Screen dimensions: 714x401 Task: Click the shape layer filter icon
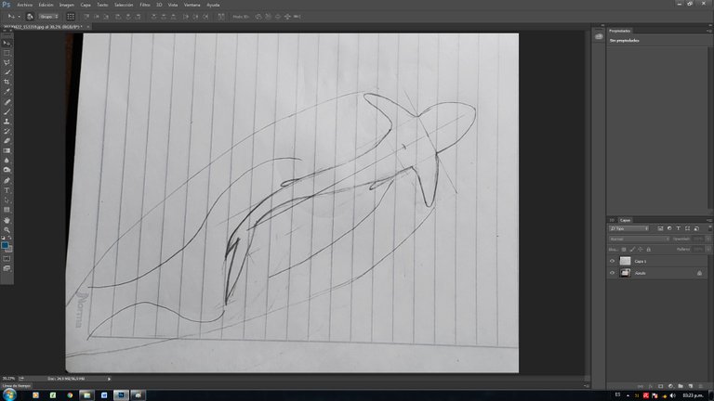(x=687, y=228)
